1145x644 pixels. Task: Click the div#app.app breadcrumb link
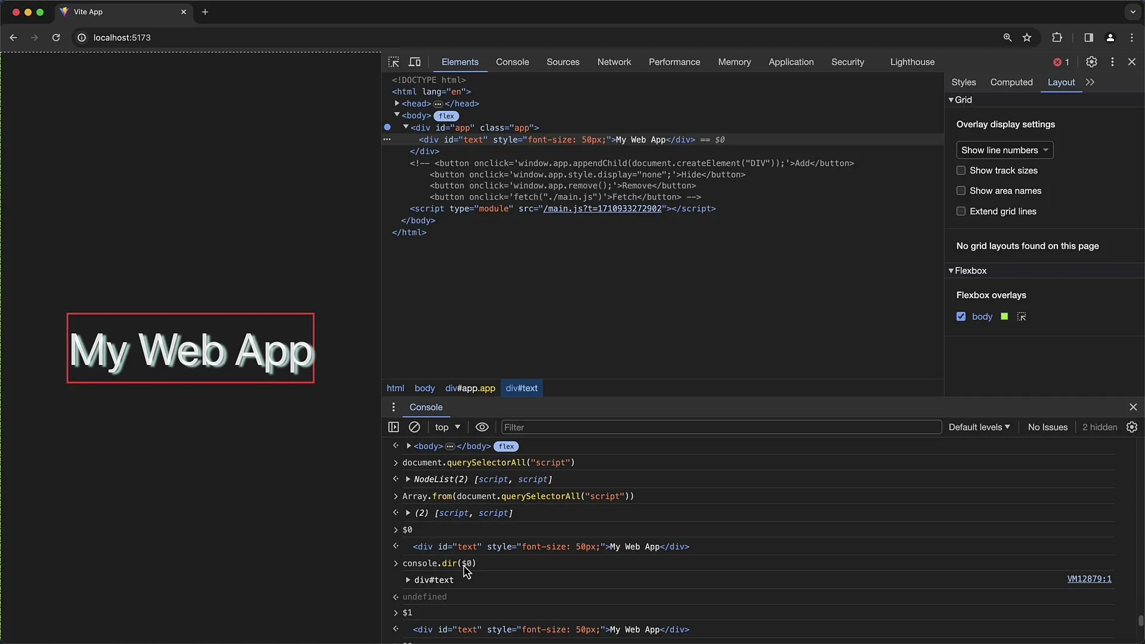click(x=471, y=388)
